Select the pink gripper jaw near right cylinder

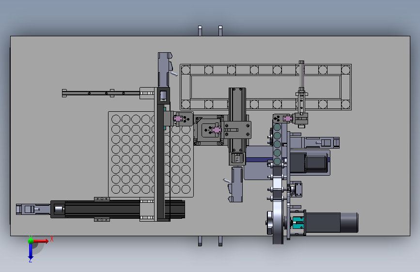(x=287, y=118)
